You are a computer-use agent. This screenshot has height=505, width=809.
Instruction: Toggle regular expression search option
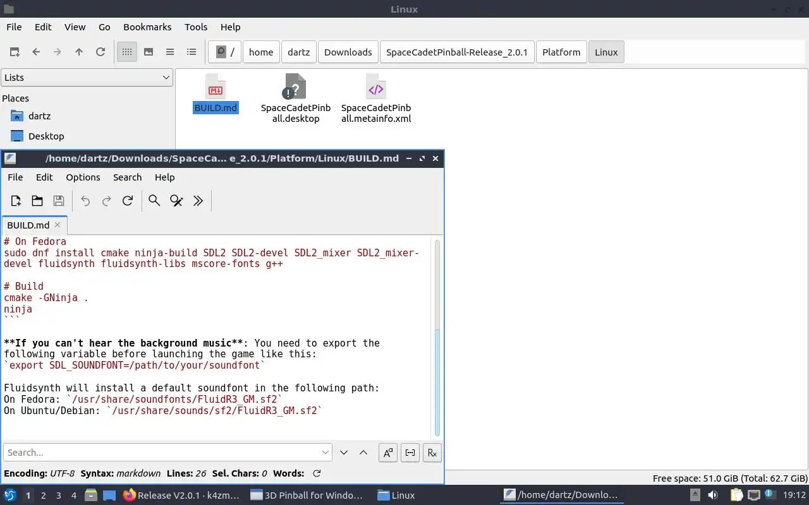(x=432, y=453)
